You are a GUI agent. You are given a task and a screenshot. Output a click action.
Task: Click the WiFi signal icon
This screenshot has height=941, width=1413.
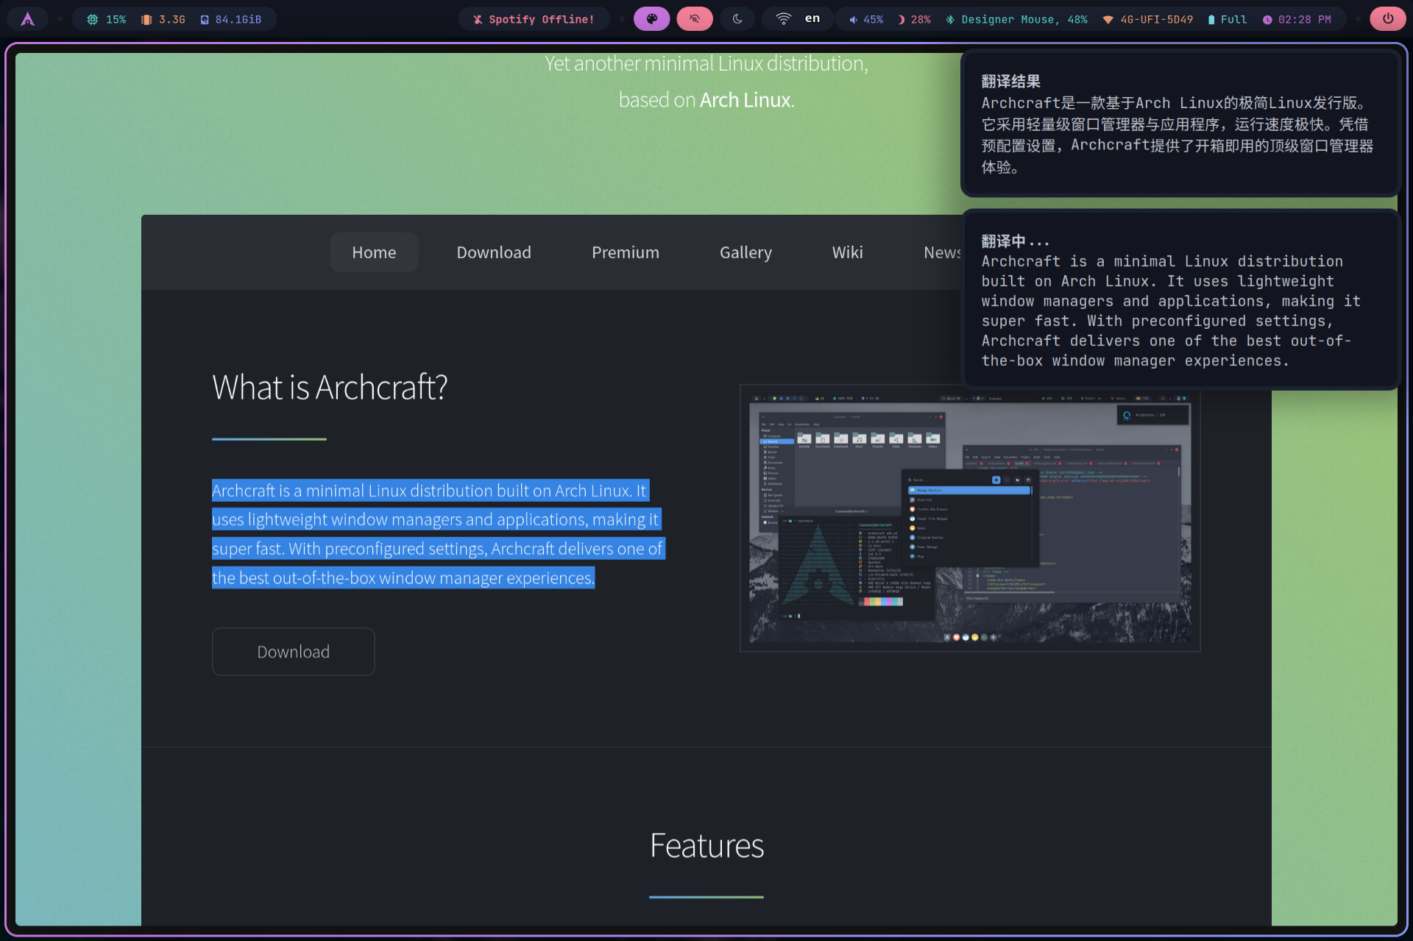(784, 19)
